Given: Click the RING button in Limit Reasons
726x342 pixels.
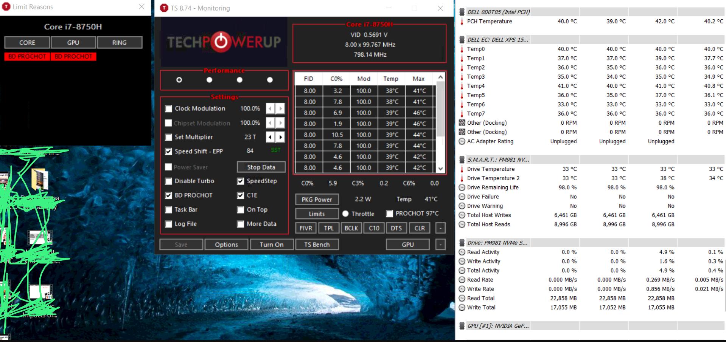Looking at the screenshot, I should click(x=120, y=43).
